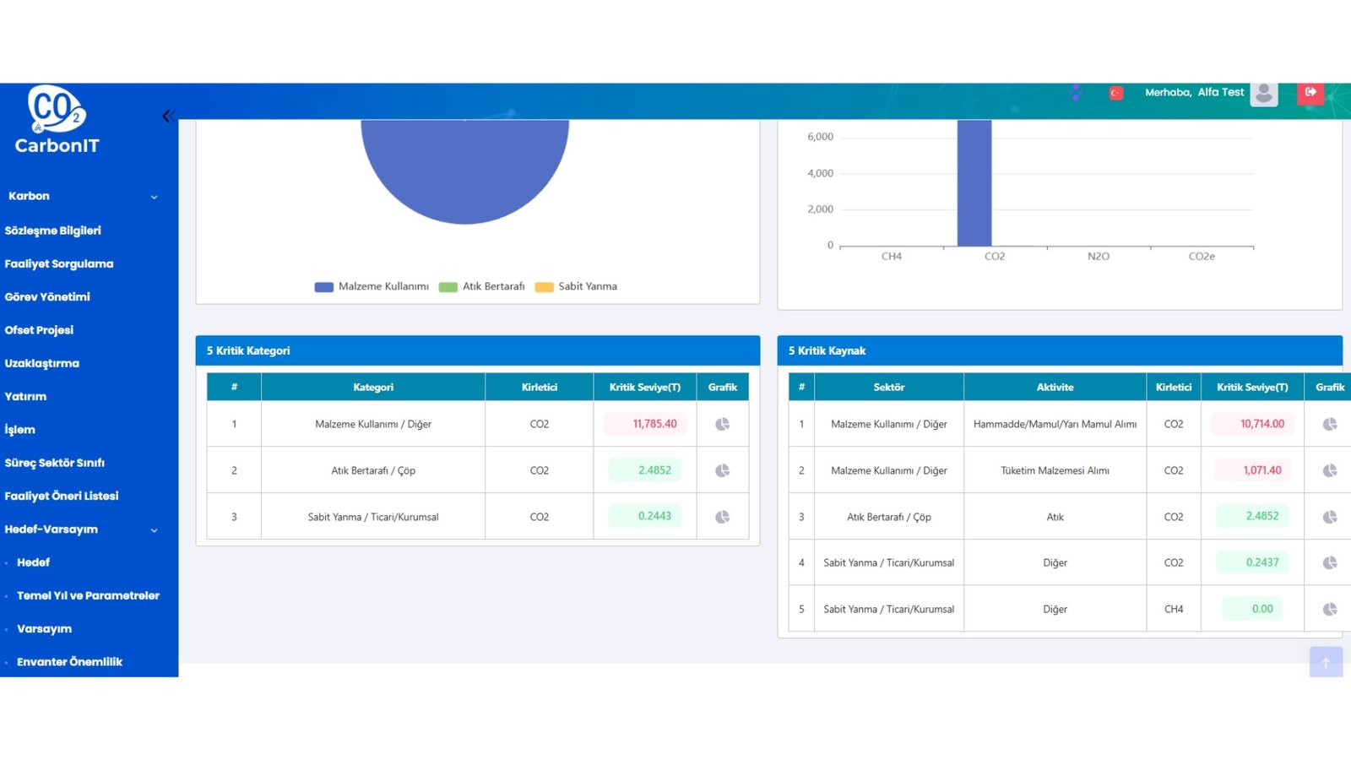Go to Faaliyet Sorgulama page
Image resolution: width=1351 pixels, height=760 pixels.
(59, 263)
